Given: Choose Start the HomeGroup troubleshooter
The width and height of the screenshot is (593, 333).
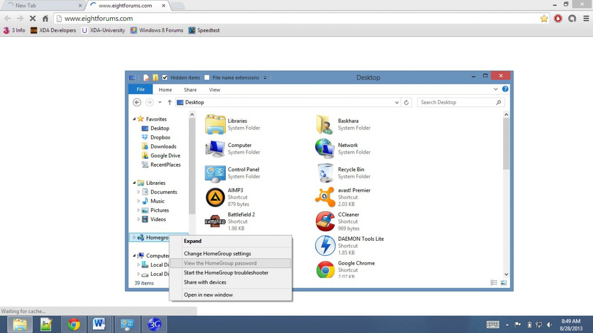Looking at the screenshot, I should tap(231, 273).
